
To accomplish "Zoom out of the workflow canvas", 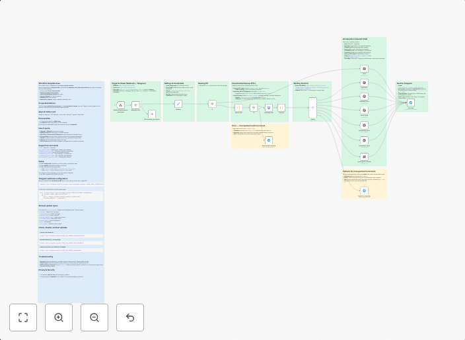I will (94, 318).
